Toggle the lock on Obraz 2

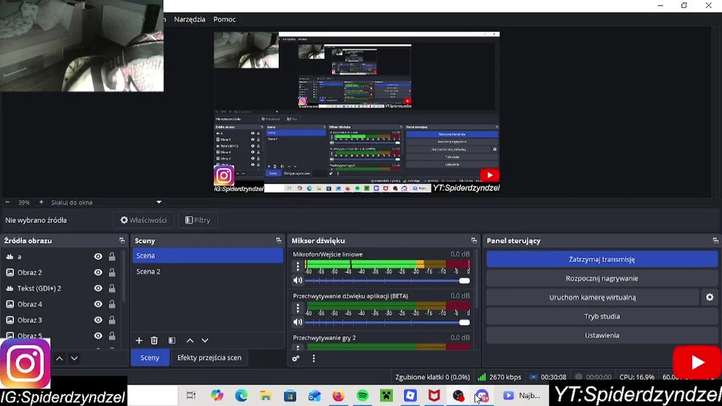coord(112,272)
